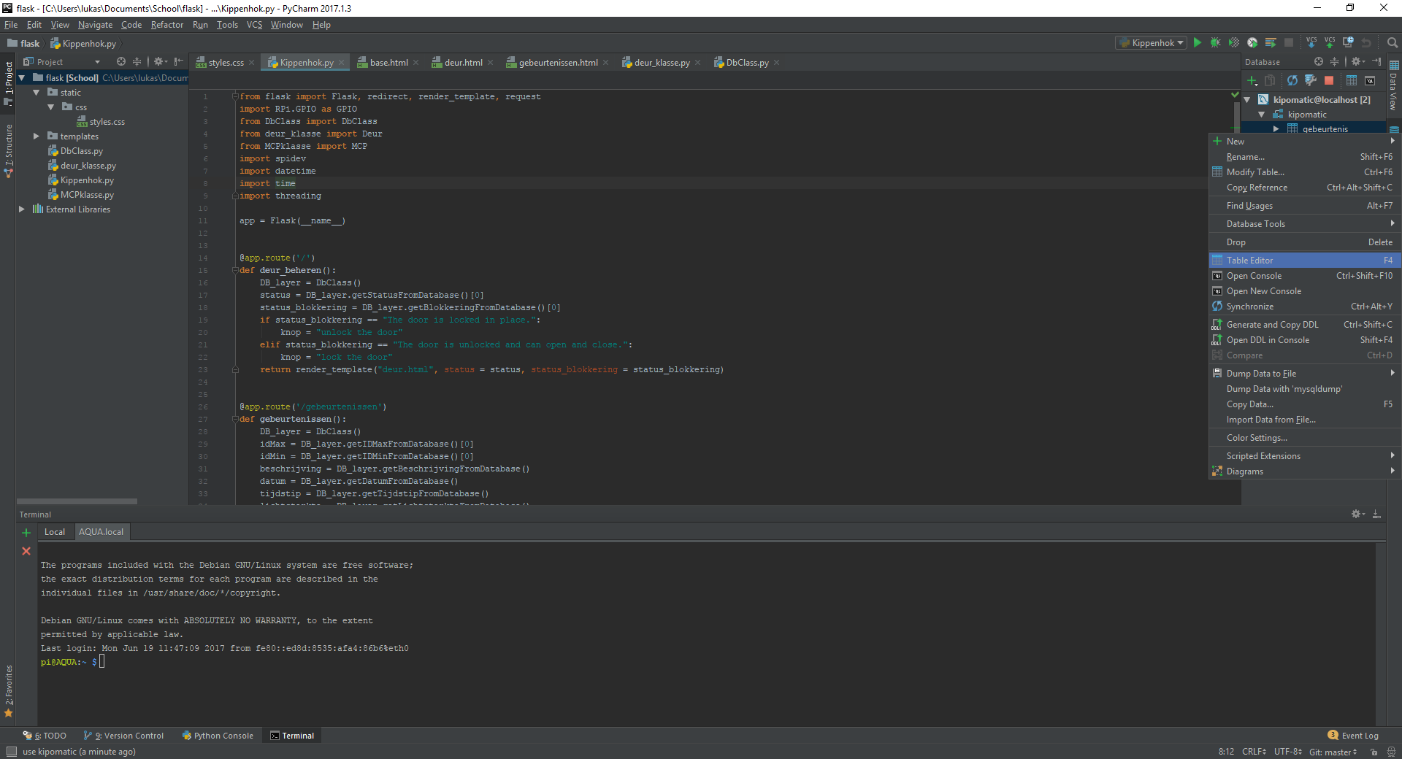Expand the templates folder in the project tree
The height and width of the screenshot is (759, 1402).
(x=37, y=136)
